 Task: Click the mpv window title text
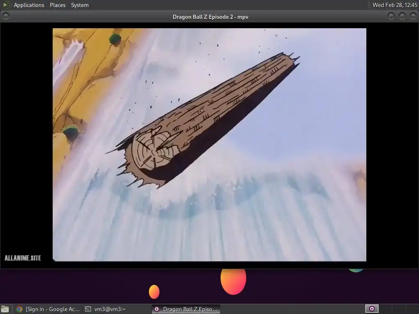click(x=210, y=17)
